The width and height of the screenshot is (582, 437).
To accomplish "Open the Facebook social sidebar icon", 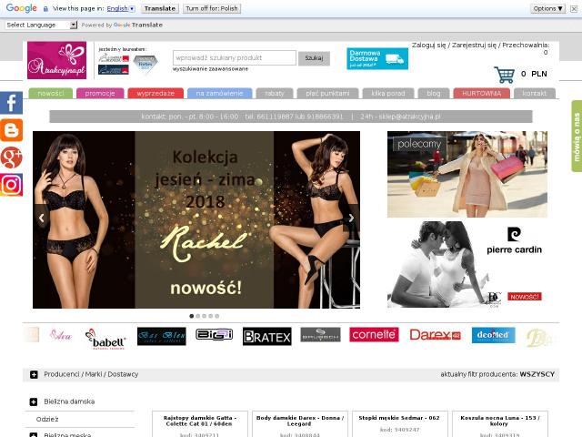I will pos(11,103).
